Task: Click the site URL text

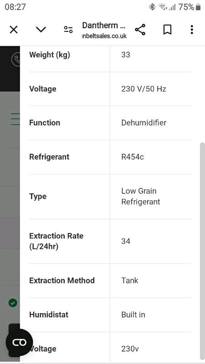Action: click(104, 36)
